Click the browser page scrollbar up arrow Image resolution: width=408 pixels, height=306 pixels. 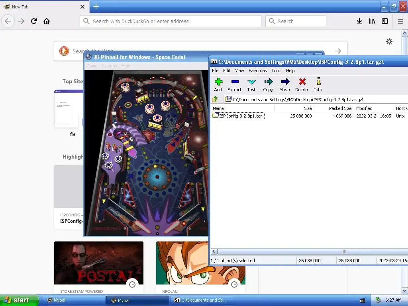405,33
